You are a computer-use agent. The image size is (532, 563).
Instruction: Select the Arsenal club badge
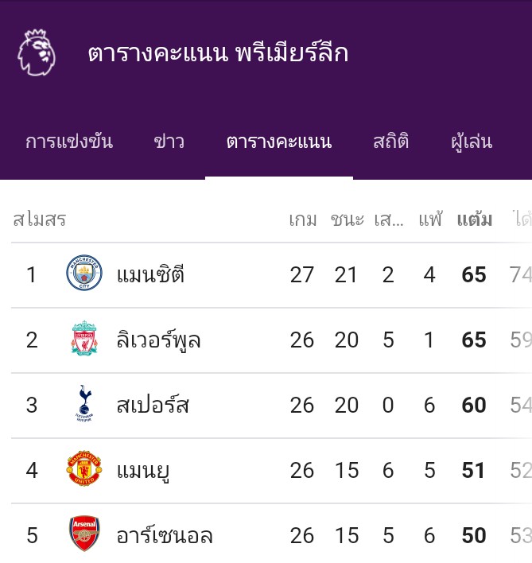click(84, 534)
